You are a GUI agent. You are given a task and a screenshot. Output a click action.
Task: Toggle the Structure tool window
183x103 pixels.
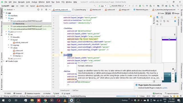(1, 58)
